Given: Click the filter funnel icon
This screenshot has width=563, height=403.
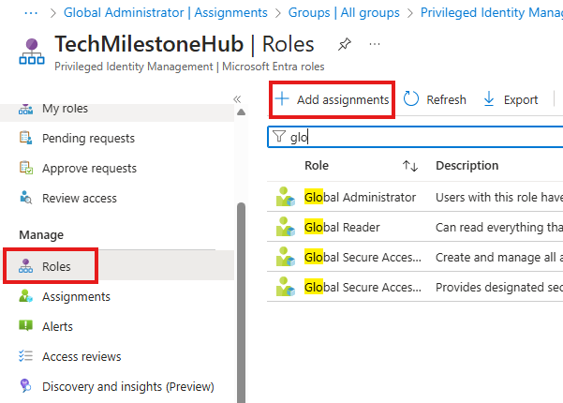Looking at the screenshot, I should point(278,137).
